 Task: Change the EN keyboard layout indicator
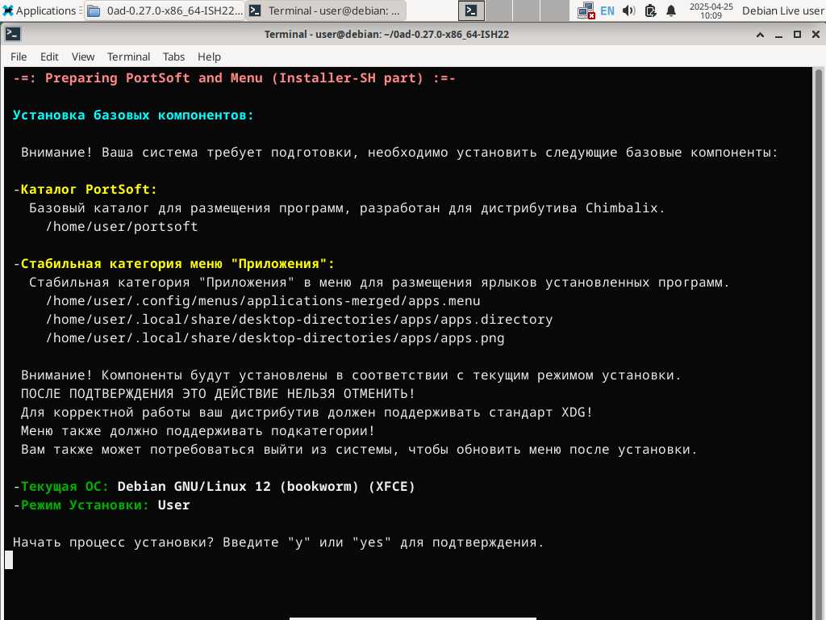(x=607, y=10)
